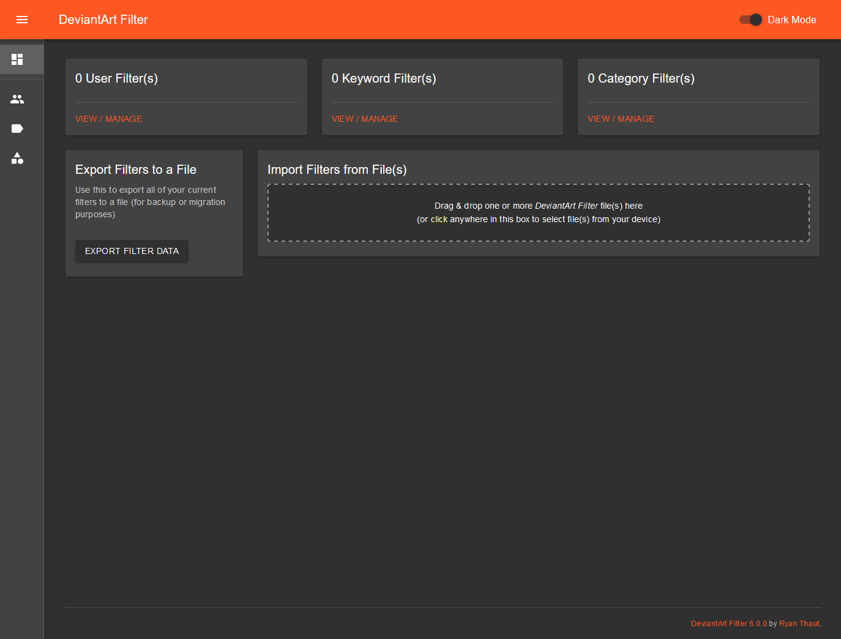This screenshot has height=639, width=841.
Task: Click the Export Filter Data button
Action: [x=132, y=251]
